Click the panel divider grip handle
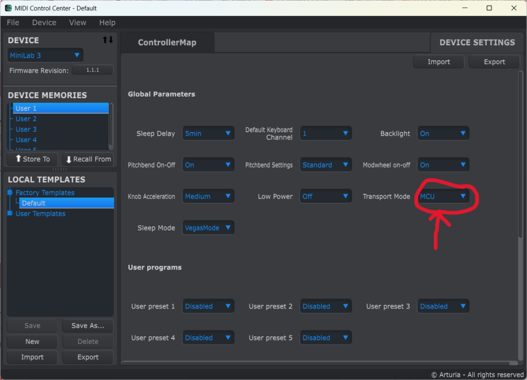The height and width of the screenshot is (380, 527). (x=60, y=169)
